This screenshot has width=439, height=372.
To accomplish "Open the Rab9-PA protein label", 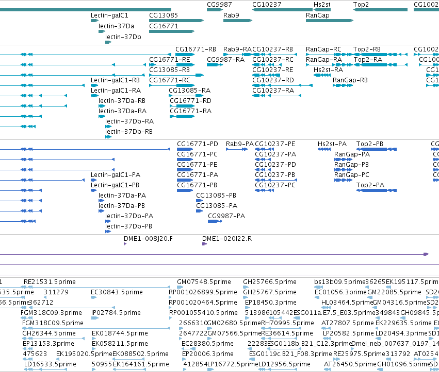I will (240, 144).
